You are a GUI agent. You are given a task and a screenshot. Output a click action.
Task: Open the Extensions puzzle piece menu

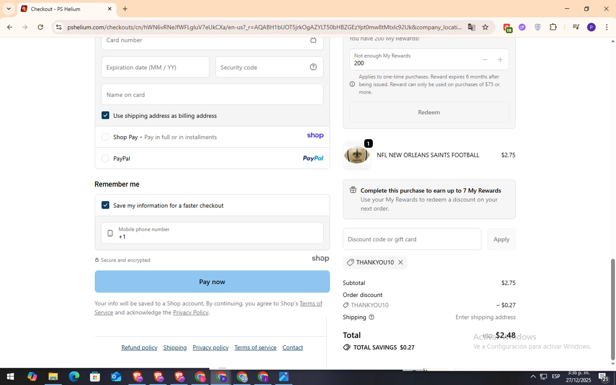click(553, 27)
